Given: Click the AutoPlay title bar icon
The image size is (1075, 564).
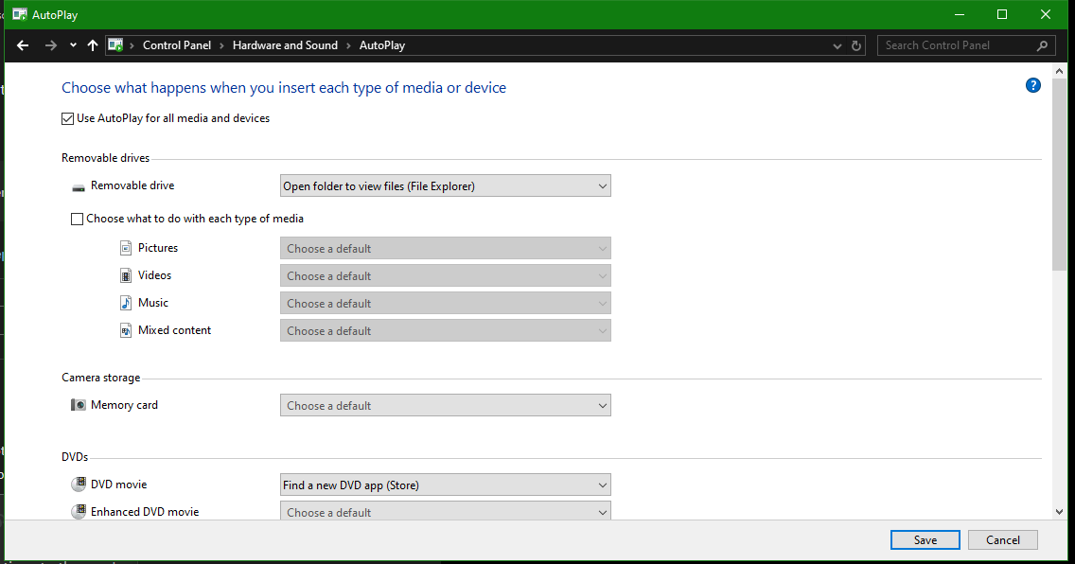Looking at the screenshot, I should coord(19,14).
